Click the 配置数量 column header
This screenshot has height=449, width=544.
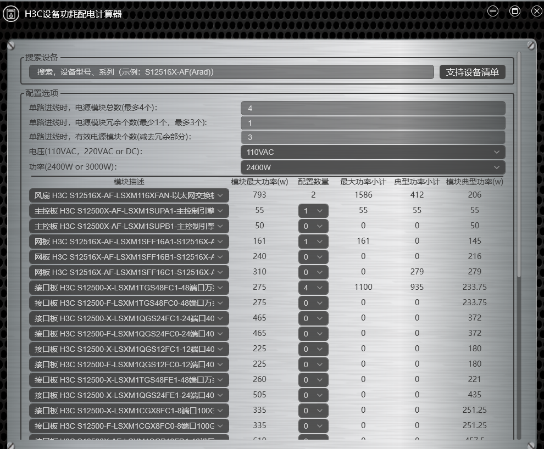click(x=313, y=182)
